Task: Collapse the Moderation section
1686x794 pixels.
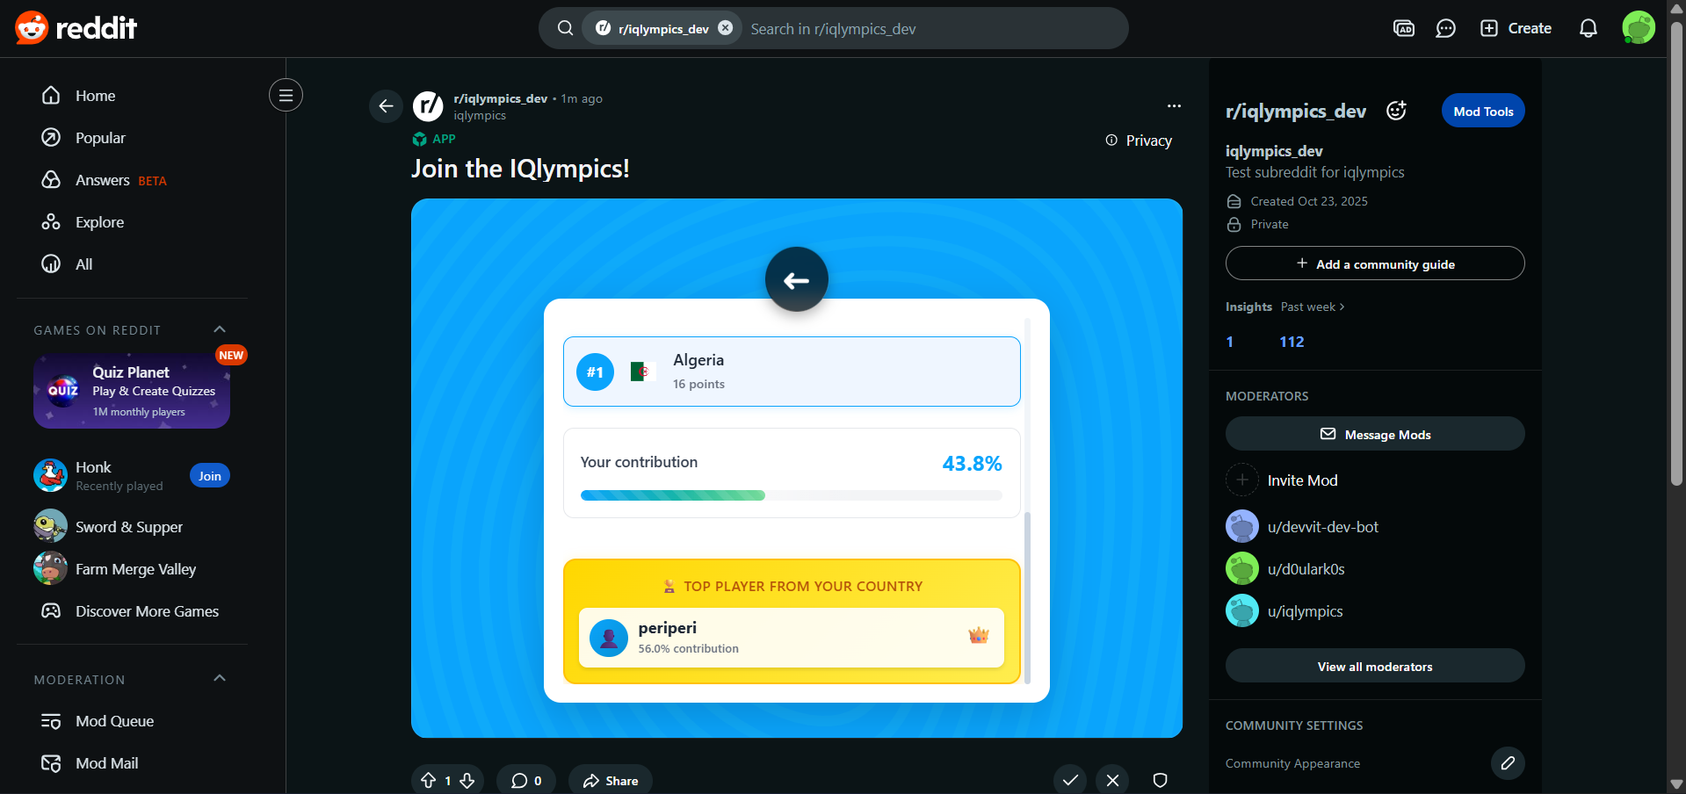Action: [x=220, y=679]
